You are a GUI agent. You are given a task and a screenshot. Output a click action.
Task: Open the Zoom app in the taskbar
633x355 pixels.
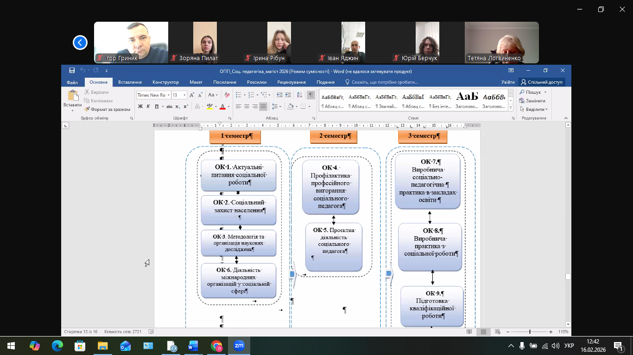coord(239,346)
